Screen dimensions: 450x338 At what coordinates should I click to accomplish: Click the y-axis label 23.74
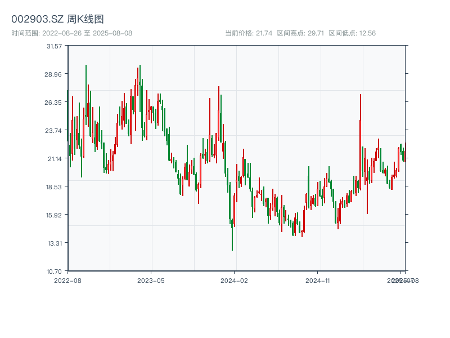tap(53, 131)
